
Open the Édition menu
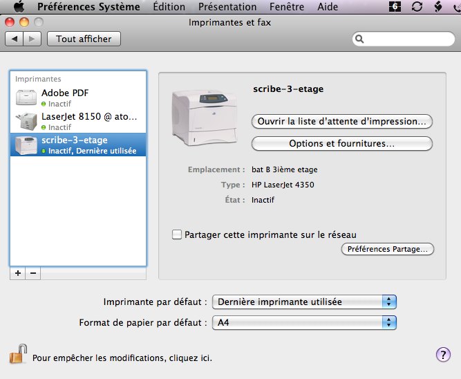click(169, 7)
